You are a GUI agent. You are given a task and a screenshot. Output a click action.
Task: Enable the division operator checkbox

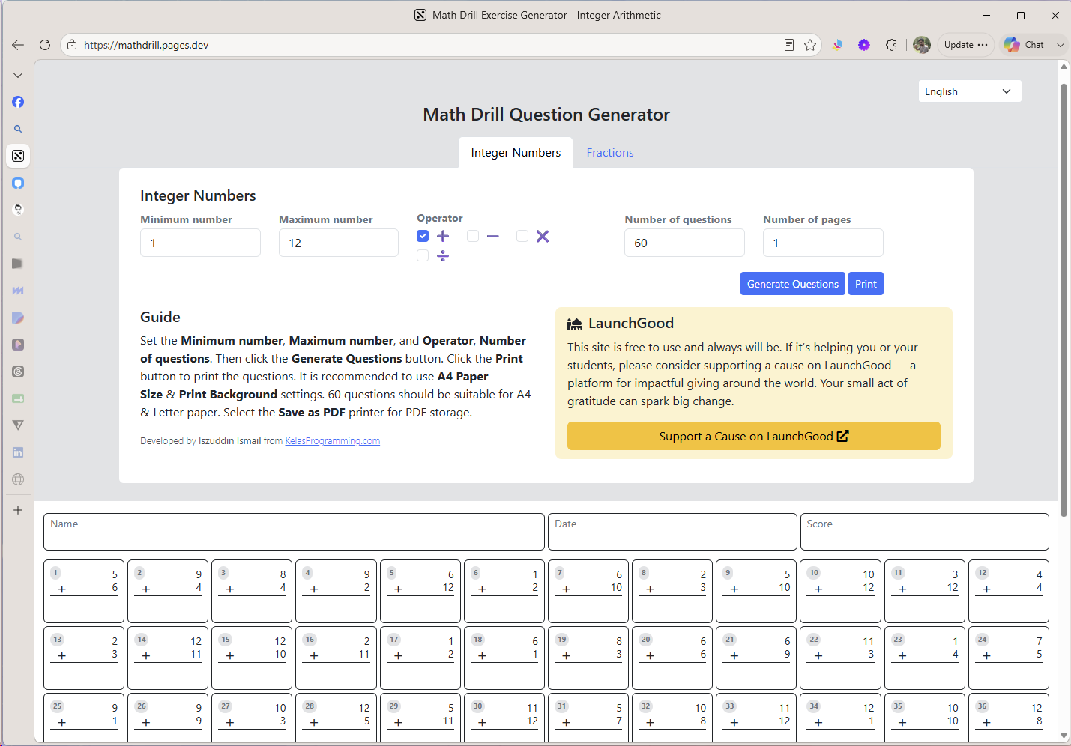(423, 255)
